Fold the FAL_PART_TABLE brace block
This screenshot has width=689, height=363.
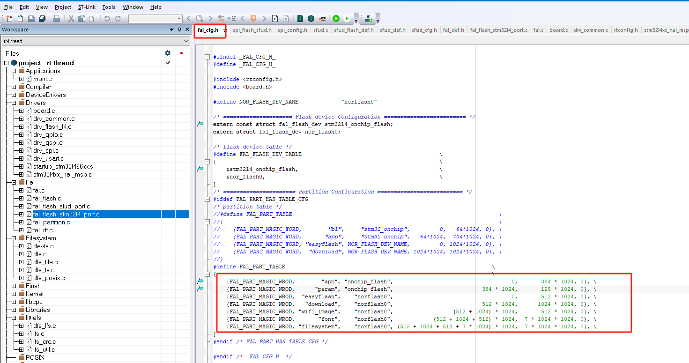coord(207,274)
